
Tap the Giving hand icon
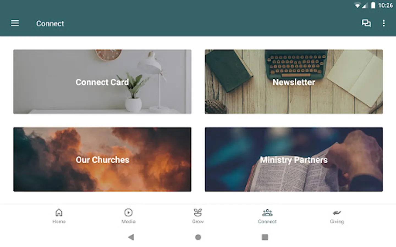point(337,213)
